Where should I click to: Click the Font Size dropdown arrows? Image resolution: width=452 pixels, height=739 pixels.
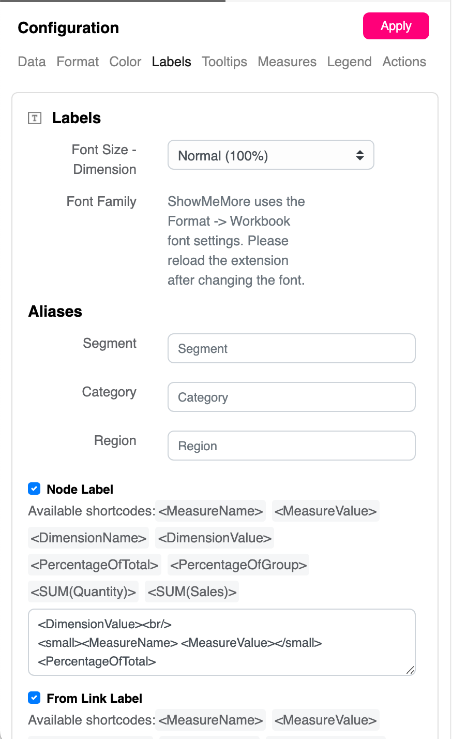click(x=360, y=155)
